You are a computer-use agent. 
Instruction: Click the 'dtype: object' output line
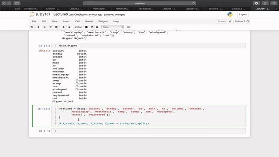(63, 101)
